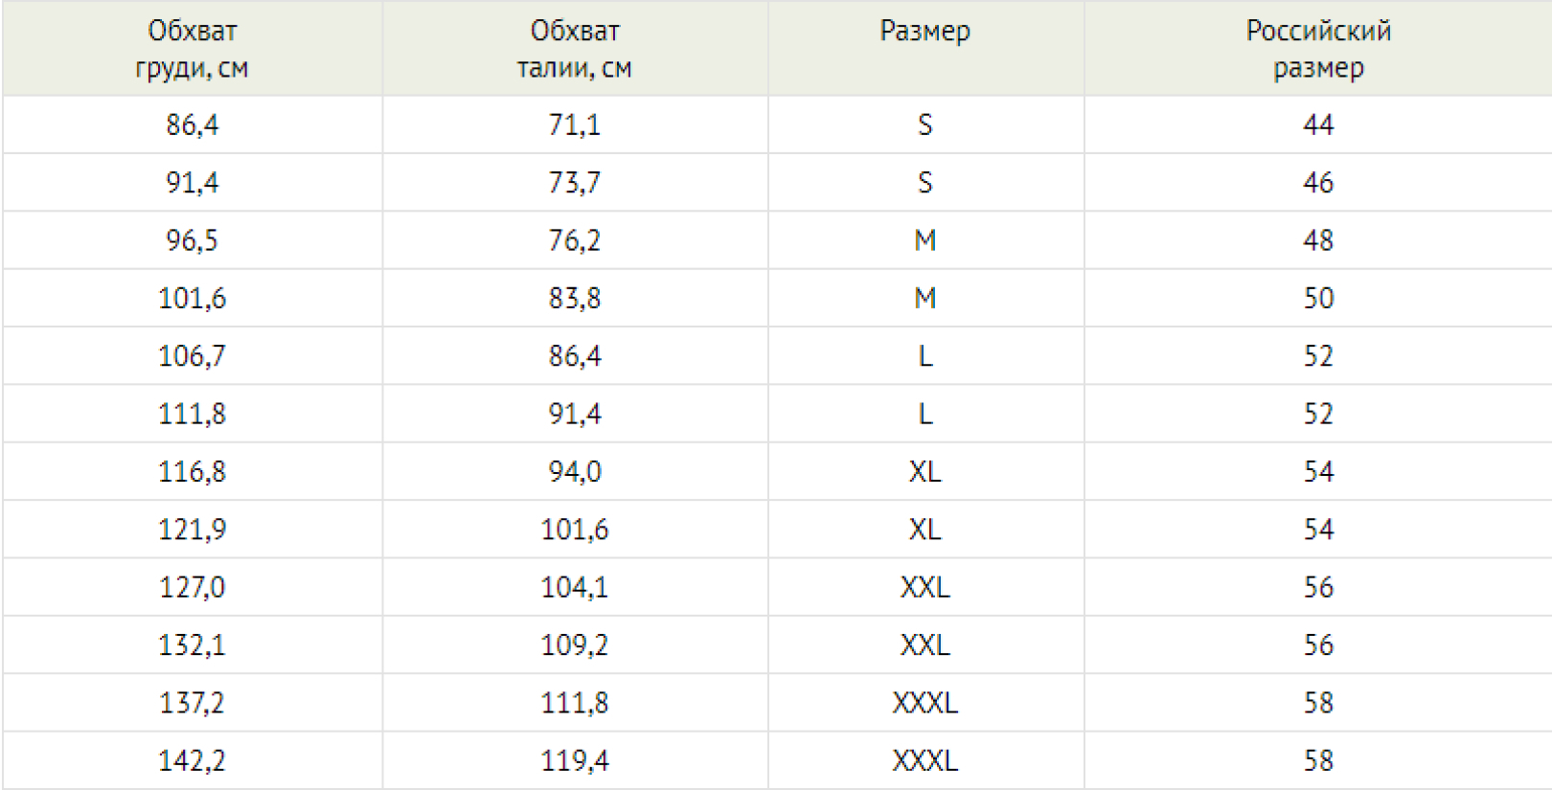Select Russian size 44 cell
The width and height of the screenshot is (1552, 790).
(x=1318, y=124)
